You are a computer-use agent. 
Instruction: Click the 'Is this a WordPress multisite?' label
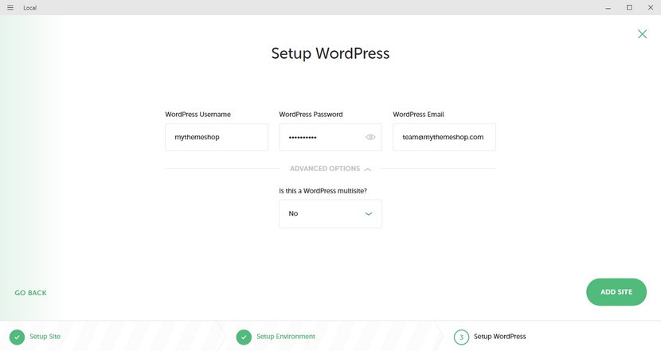[323, 191]
